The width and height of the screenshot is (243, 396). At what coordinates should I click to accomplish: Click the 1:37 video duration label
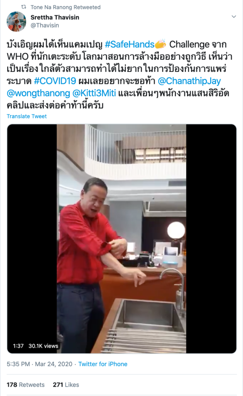(x=18, y=346)
